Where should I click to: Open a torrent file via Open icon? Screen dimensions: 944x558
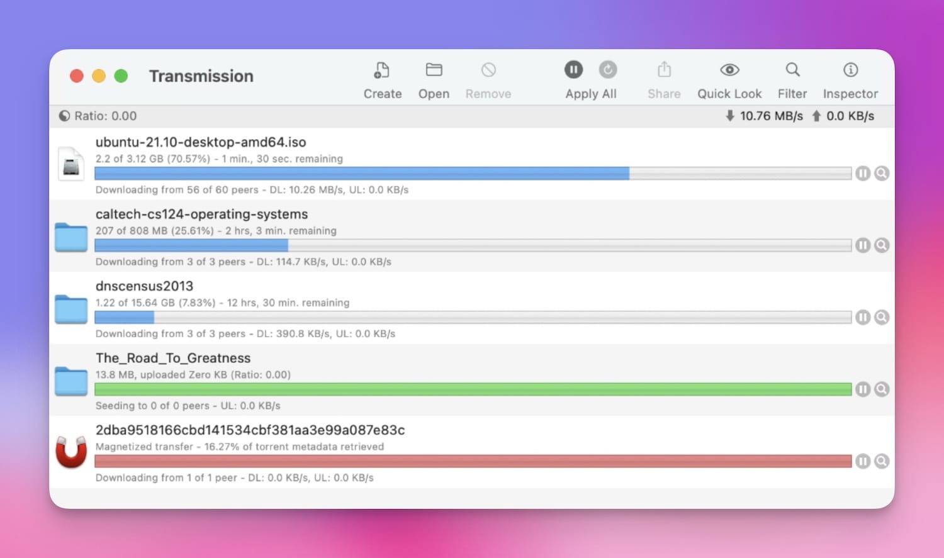[434, 70]
